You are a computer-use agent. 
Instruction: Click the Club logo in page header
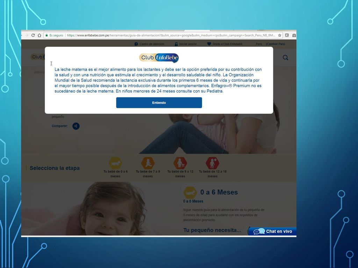click(38, 57)
